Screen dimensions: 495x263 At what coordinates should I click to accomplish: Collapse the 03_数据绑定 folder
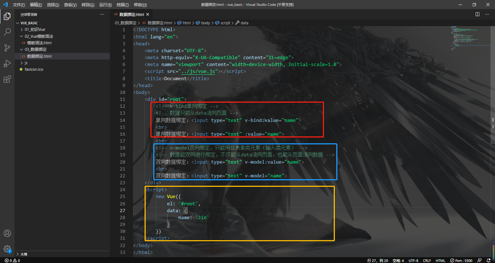click(x=22, y=49)
